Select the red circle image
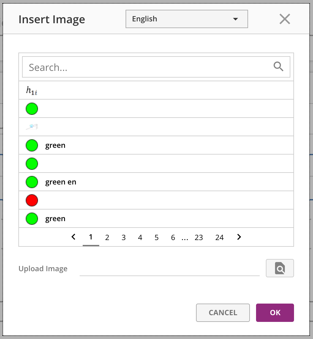Viewport: 313px width, 339px height. coord(32,200)
